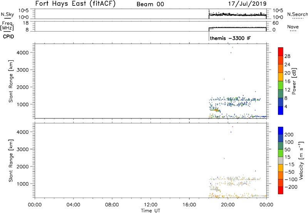Click the gray segment of Velocity color bar
This screenshot has height=213, width=308.
pyautogui.click(x=281, y=160)
